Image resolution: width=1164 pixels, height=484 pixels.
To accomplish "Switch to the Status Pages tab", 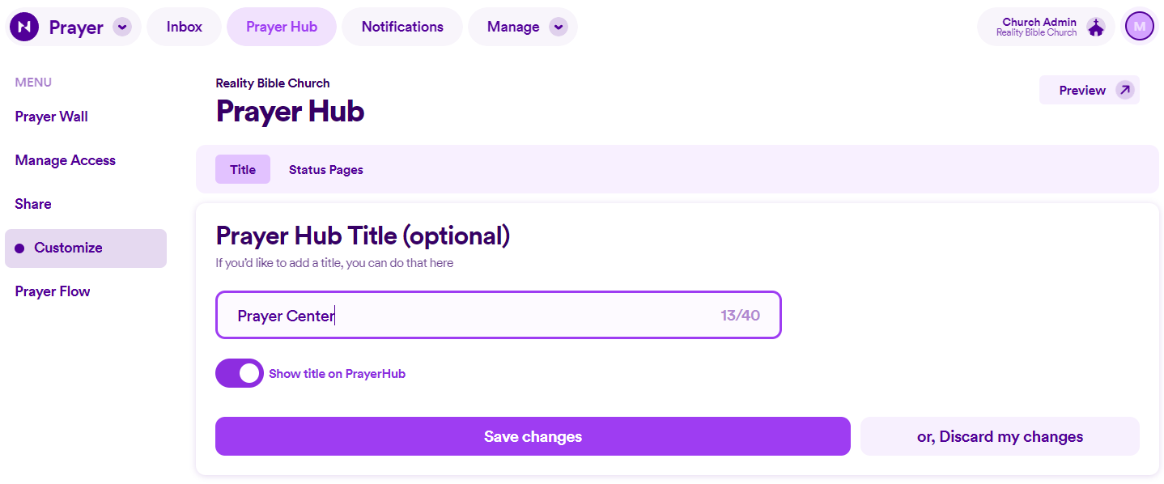I will (x=325, y=169).
